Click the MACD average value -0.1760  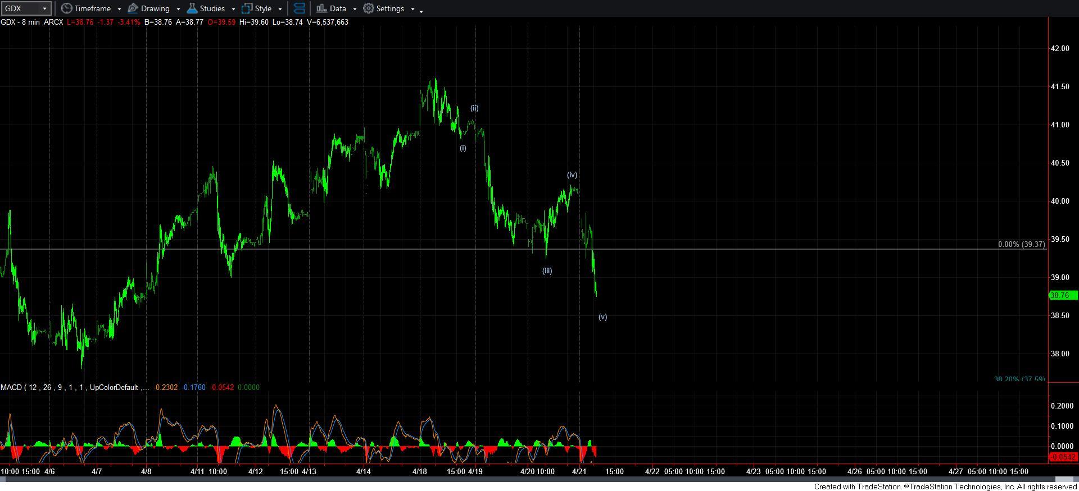tap(193, 387)
